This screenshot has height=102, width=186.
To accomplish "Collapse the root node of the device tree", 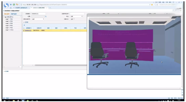I will coord(4,17).
